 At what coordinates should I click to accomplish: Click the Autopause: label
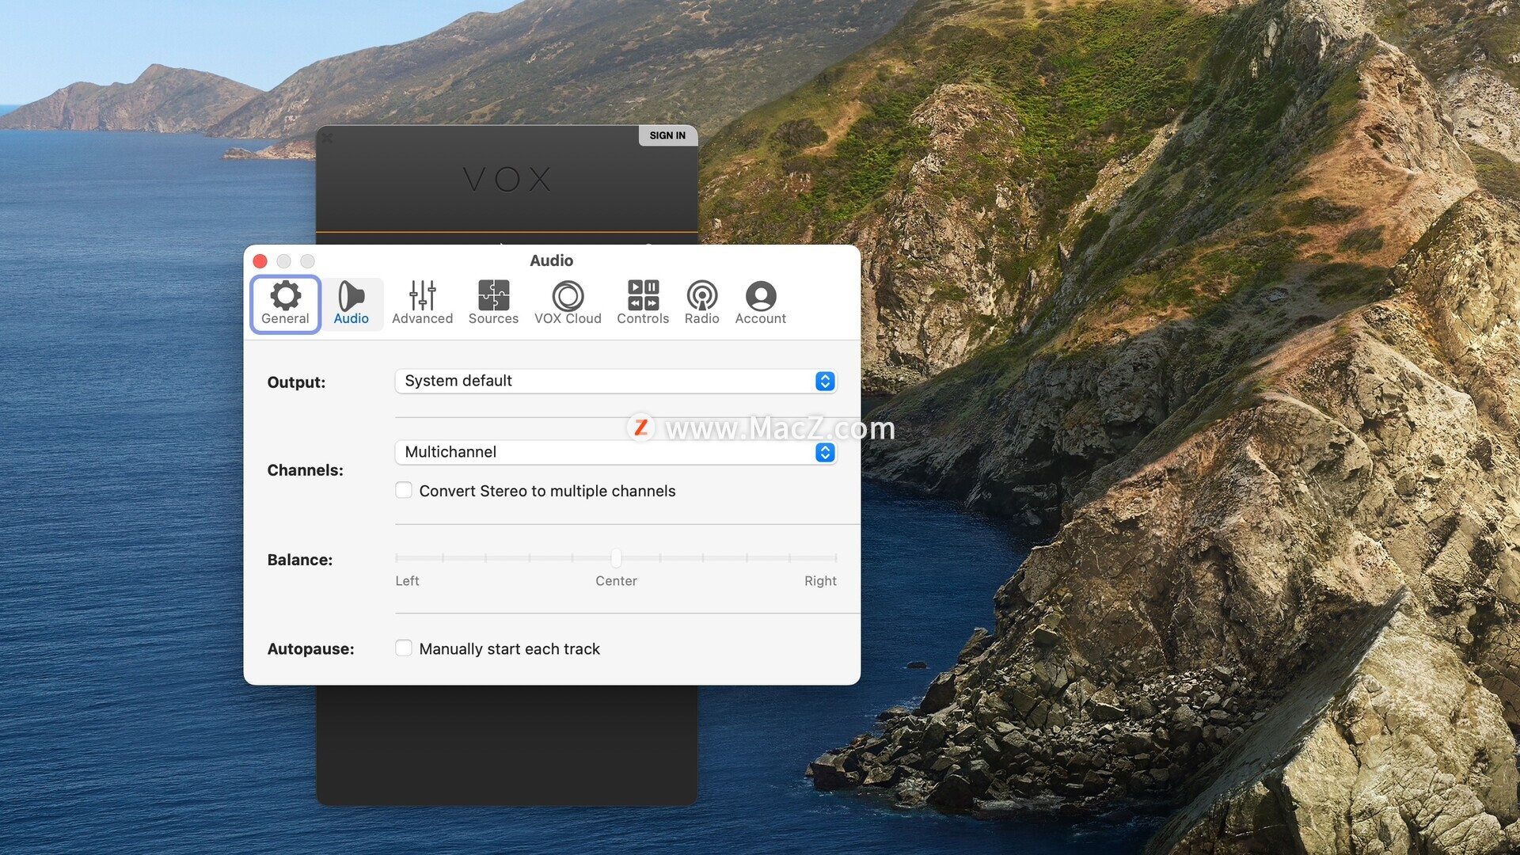(310, 649)
